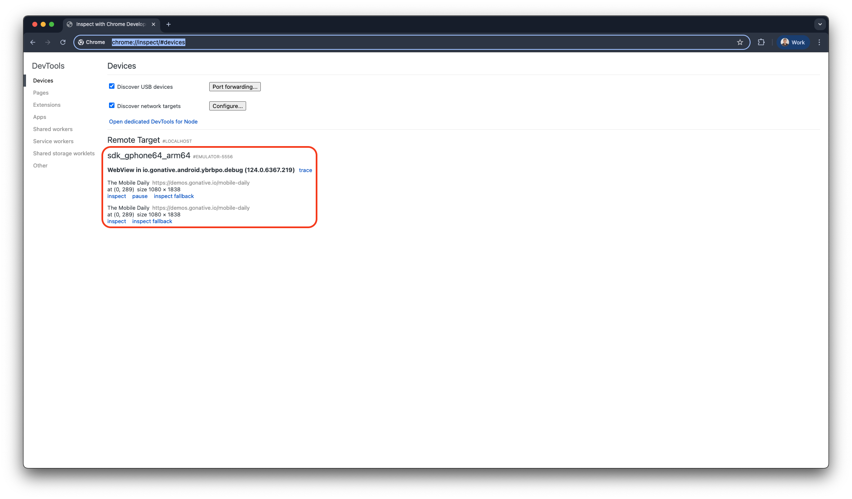Viewport: 852px width, 499px height.
Task: Click the trace link for WebView
Action: [305, 170]
